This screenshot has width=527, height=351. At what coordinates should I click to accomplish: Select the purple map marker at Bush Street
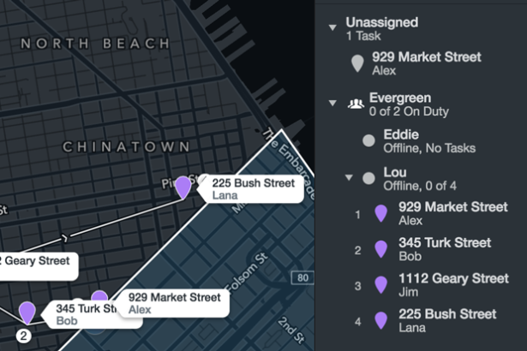(183, 187)
